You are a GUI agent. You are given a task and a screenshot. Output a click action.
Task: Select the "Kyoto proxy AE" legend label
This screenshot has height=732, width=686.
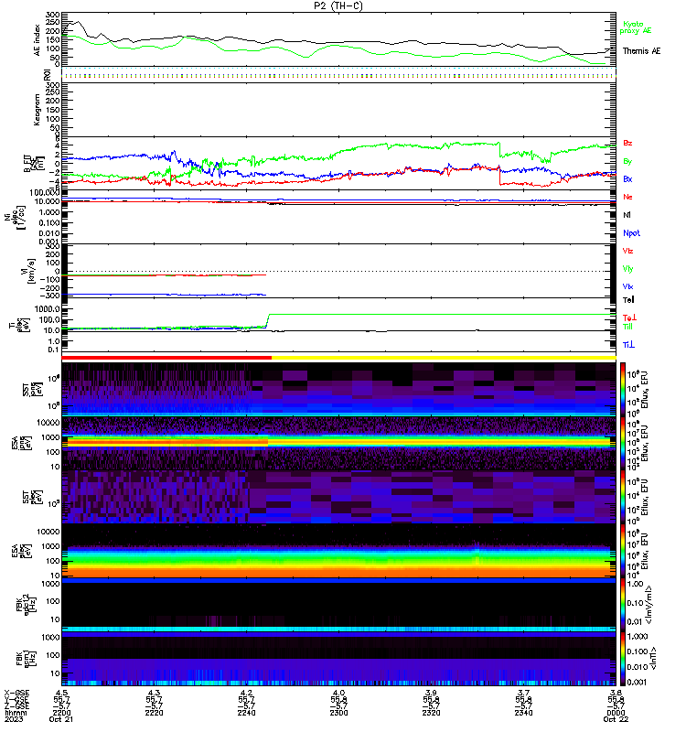635,27
